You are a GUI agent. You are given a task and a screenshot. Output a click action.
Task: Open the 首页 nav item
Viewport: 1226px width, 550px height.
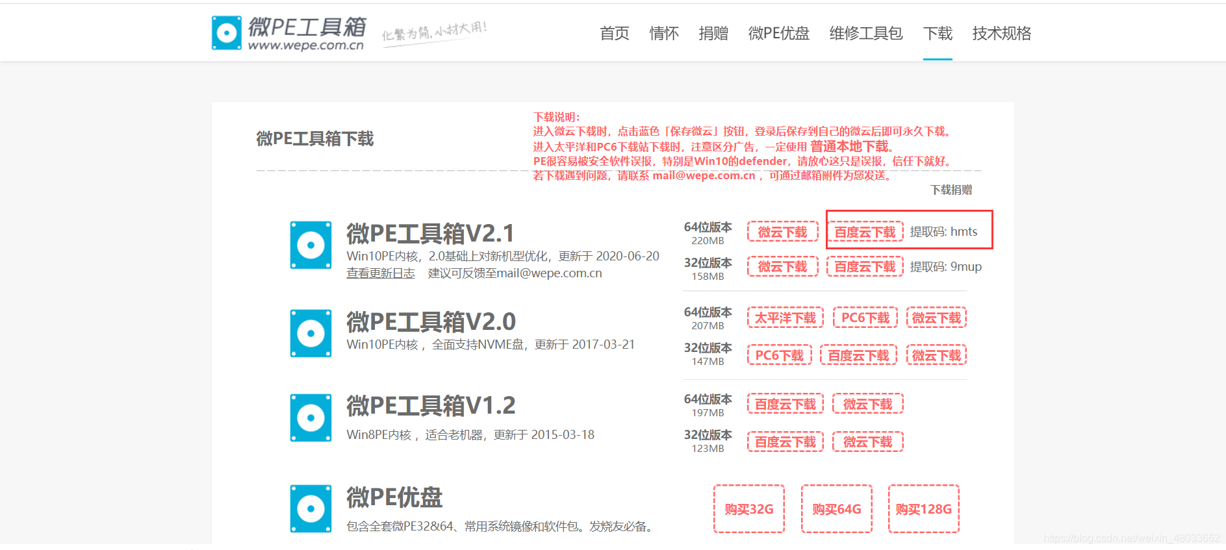[x=614, y=33]
